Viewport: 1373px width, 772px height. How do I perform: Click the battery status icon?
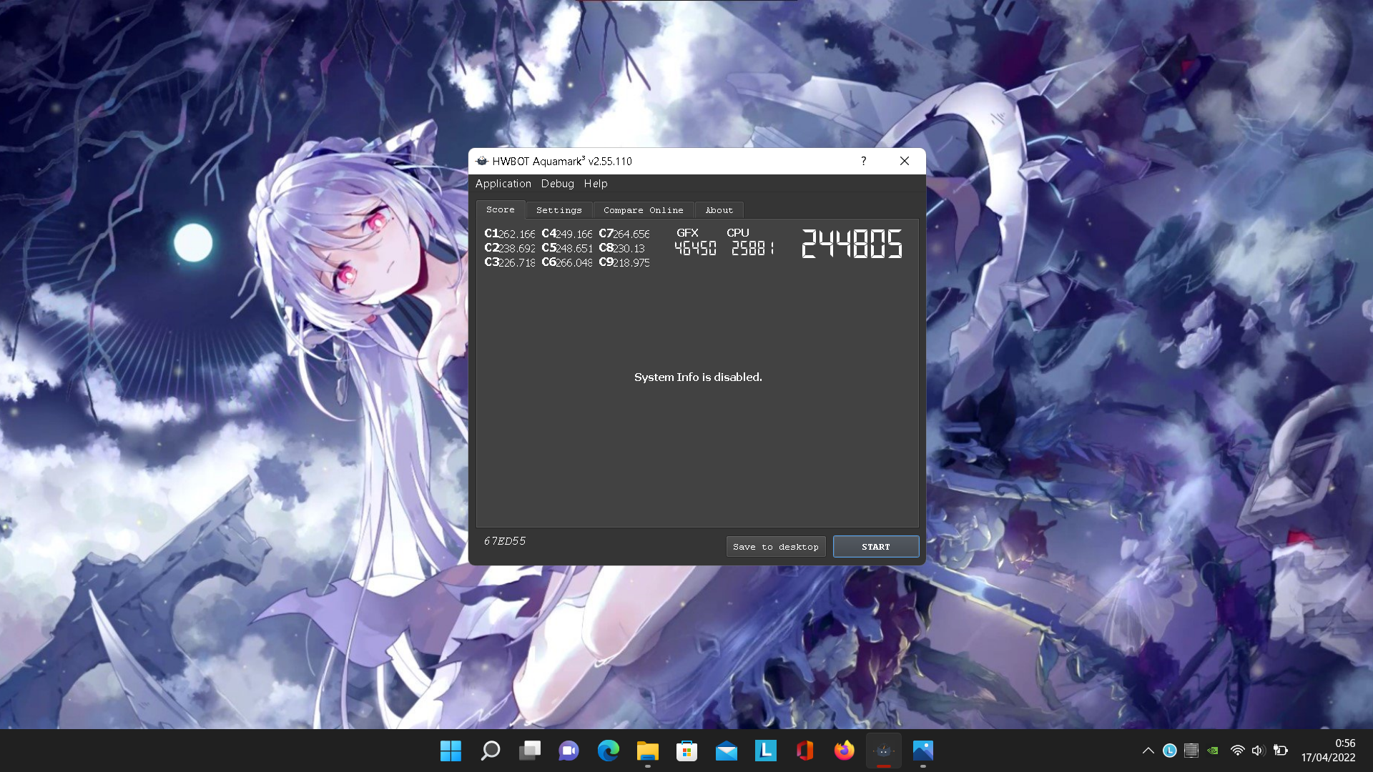point(1281,751)
